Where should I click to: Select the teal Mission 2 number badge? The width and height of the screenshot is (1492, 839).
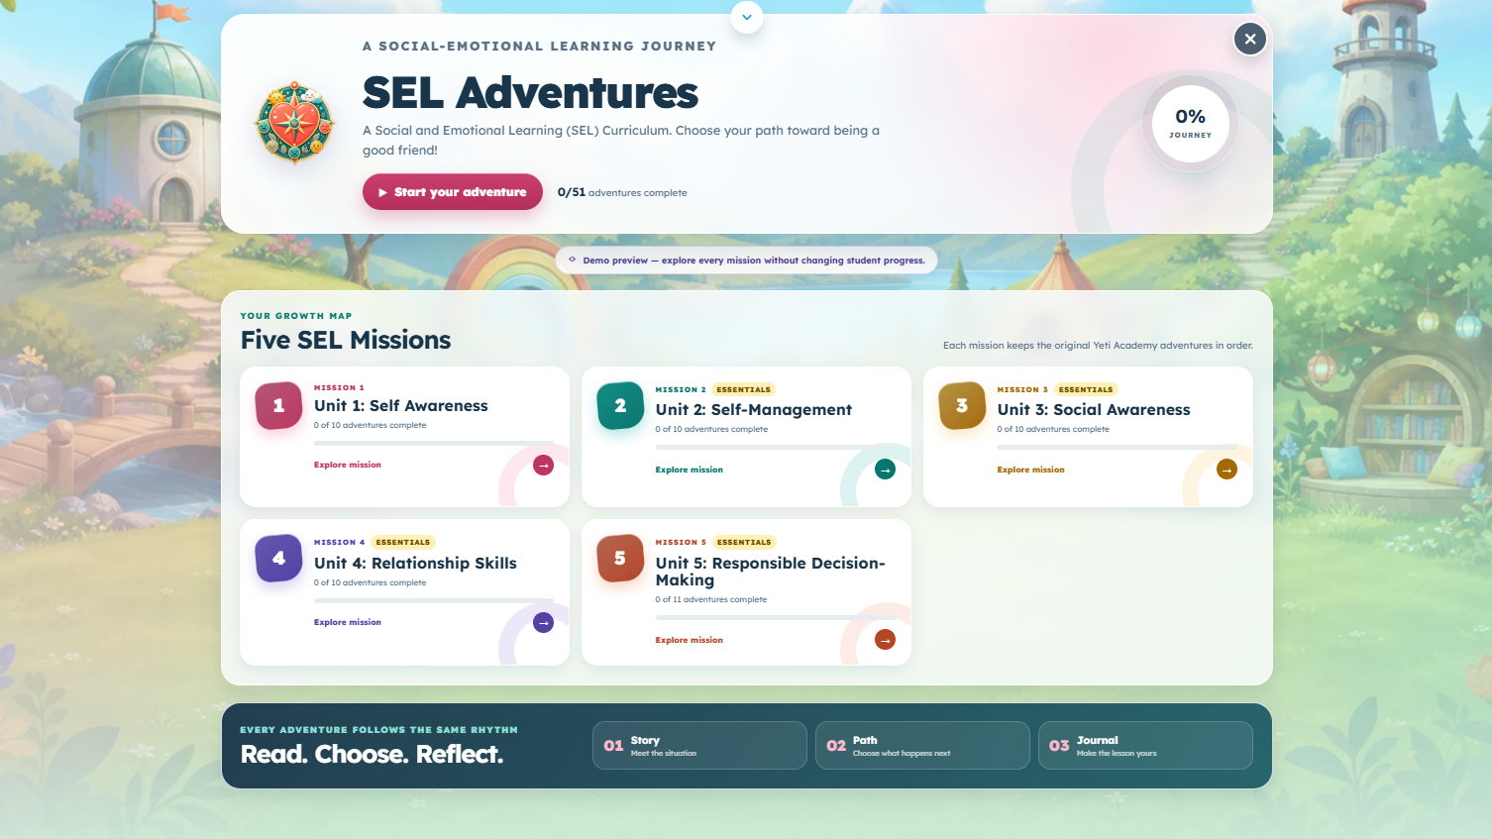620,405
